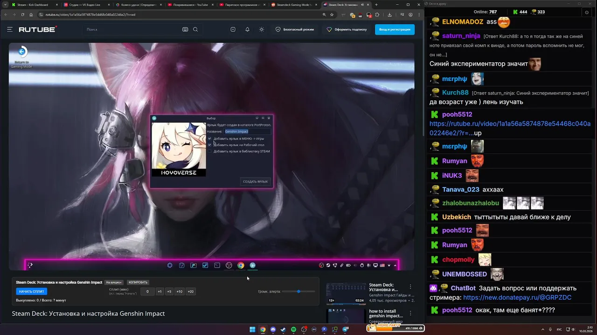Viewport: 597px width, 335px height.
Task: Click the RUTUBE logo
Action: point(38,29)
